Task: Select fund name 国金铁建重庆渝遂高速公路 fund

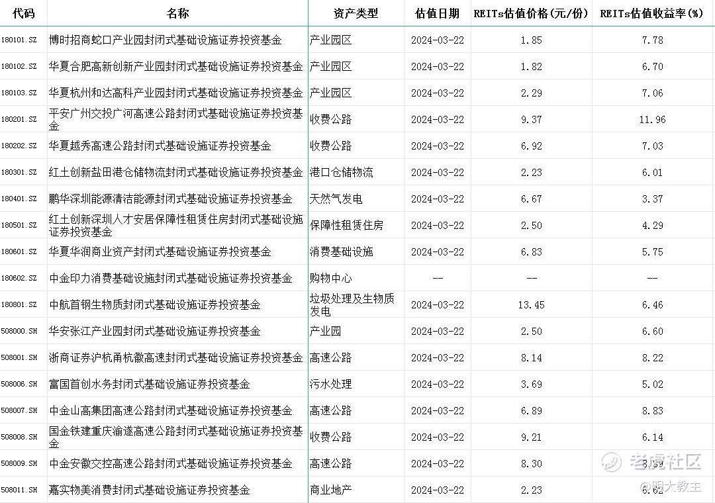Action: click(x=175, y=436)
